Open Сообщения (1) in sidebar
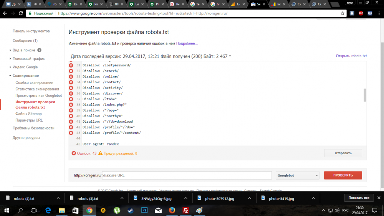Image resolution: width=384 pixels, height=216 pixels. 25,41
